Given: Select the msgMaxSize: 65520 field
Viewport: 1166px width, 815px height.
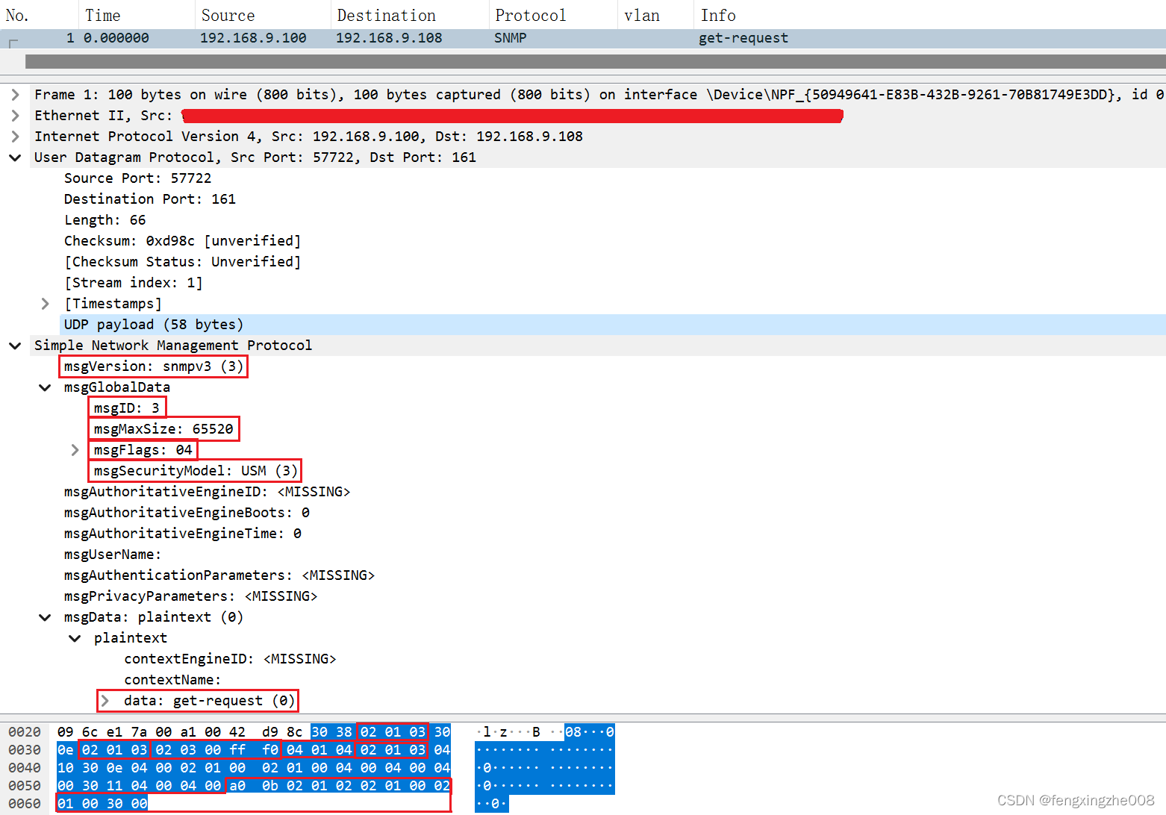Looking at the screenshot, I should coord(163,429).
